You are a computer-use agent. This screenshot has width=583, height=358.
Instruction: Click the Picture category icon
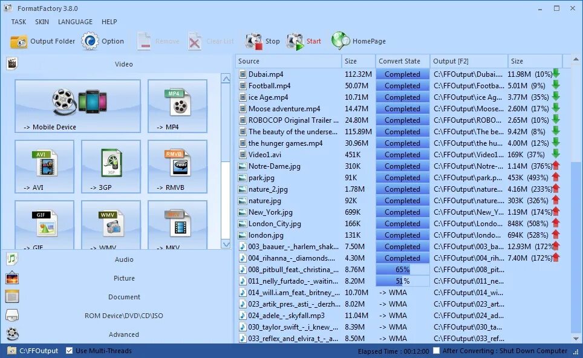[12, 278]
